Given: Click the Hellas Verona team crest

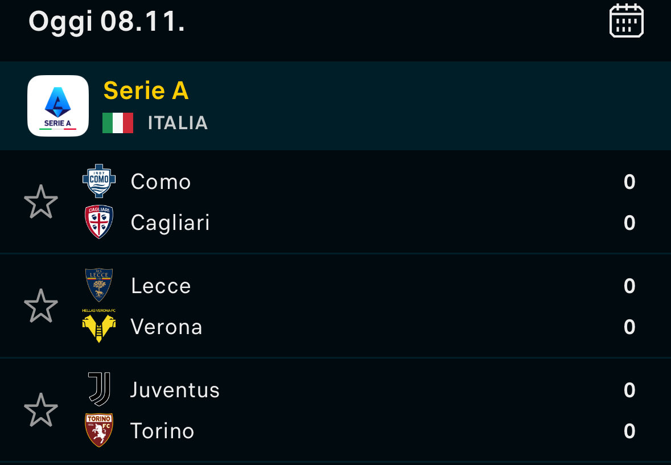Looking at the screenshot, I should (x=99, y=327).
